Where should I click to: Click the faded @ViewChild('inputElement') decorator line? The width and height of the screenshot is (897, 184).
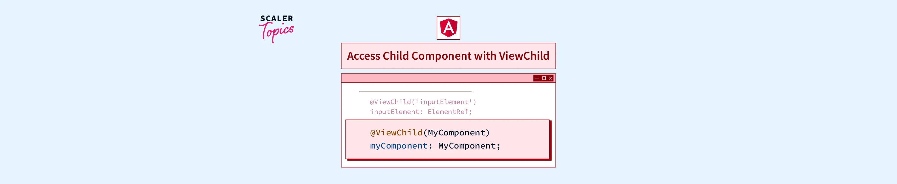point(423,102)
